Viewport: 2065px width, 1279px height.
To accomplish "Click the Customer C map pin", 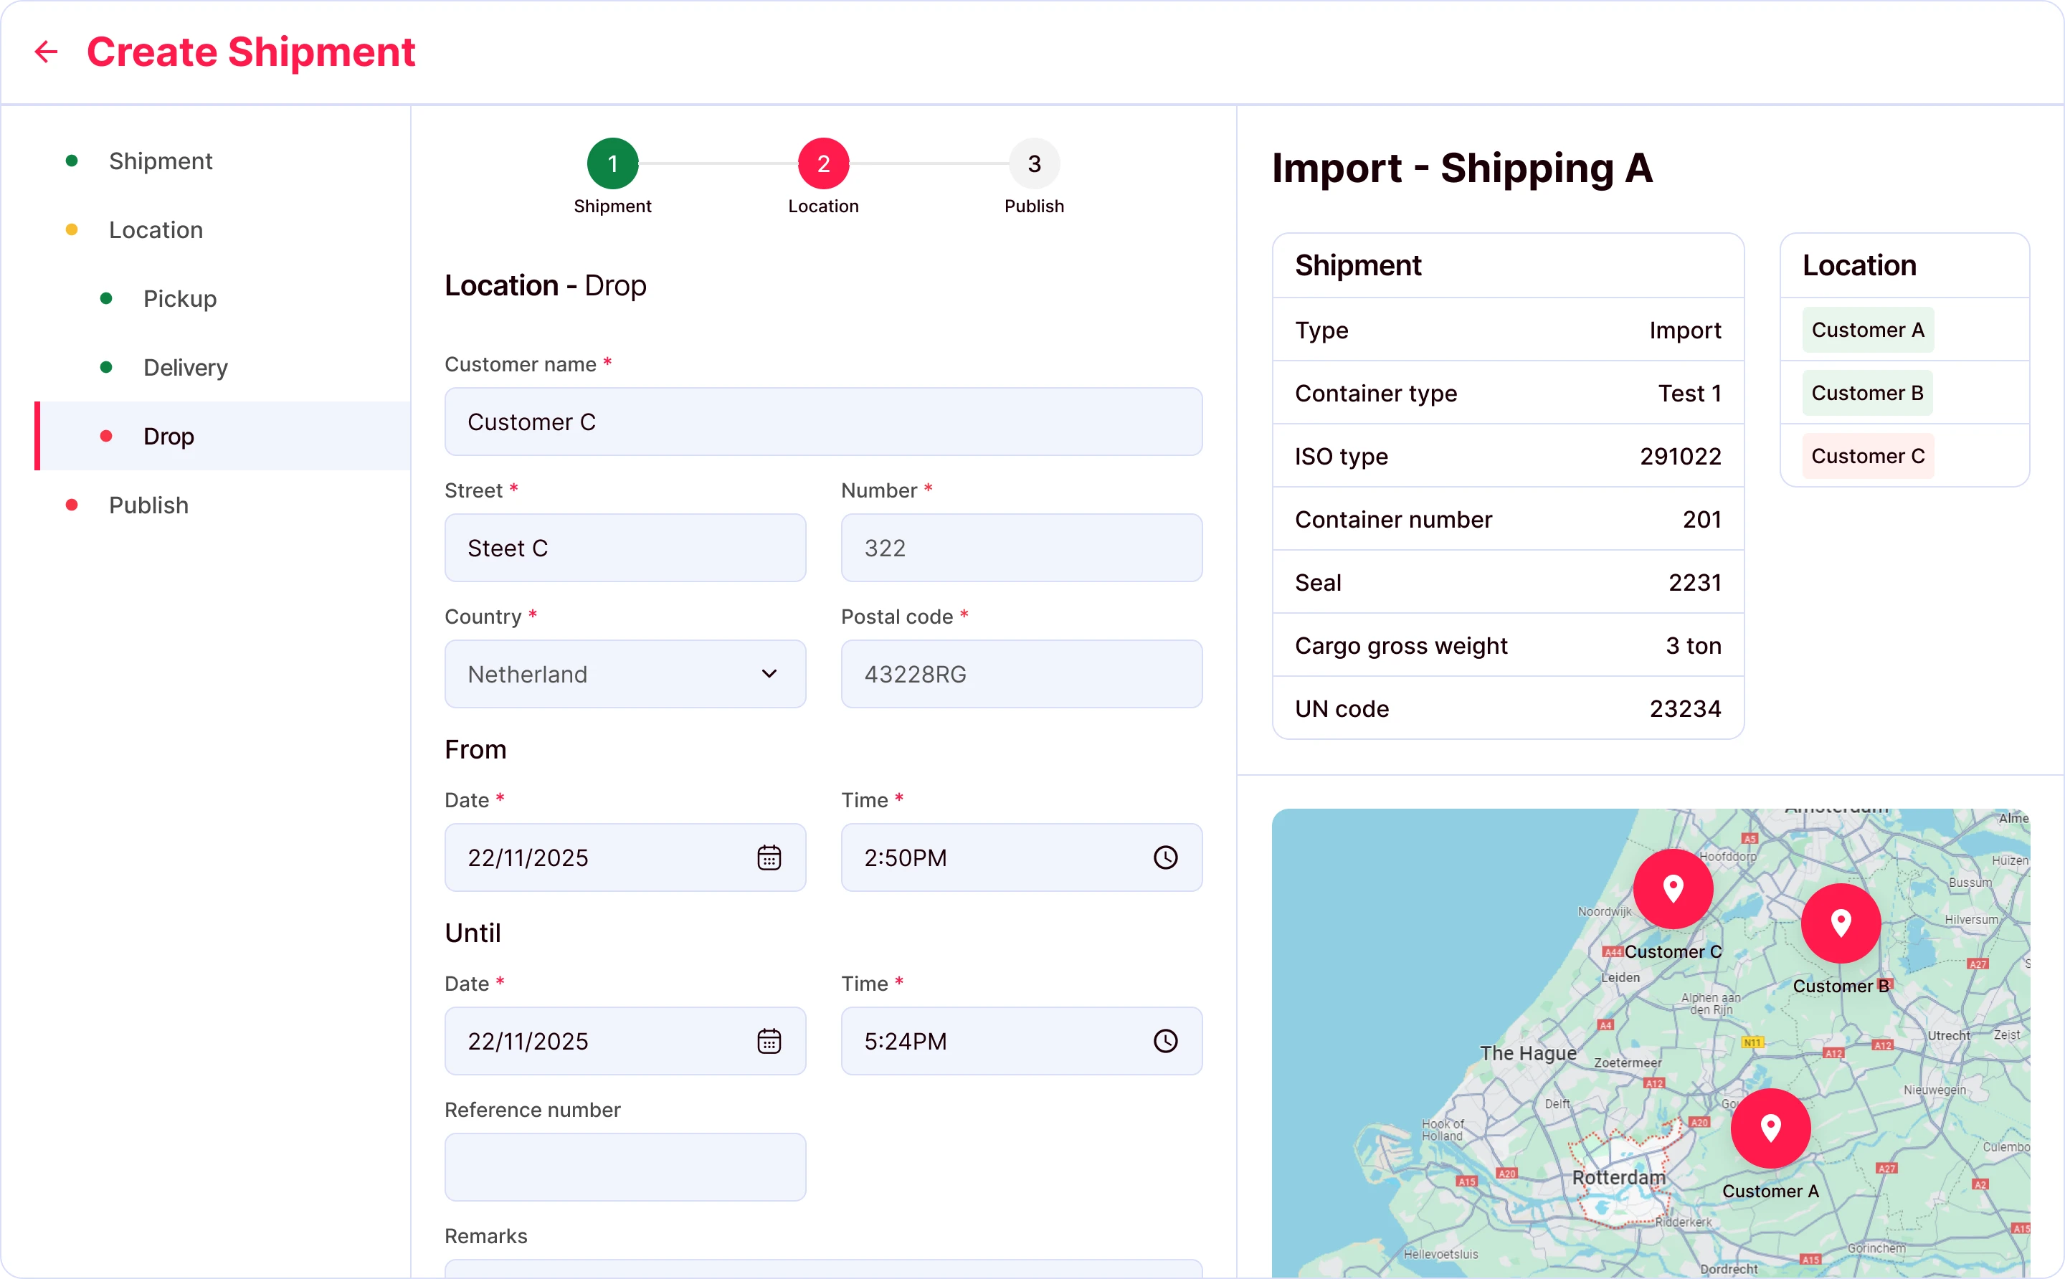I will click(x=1673, y=889).
